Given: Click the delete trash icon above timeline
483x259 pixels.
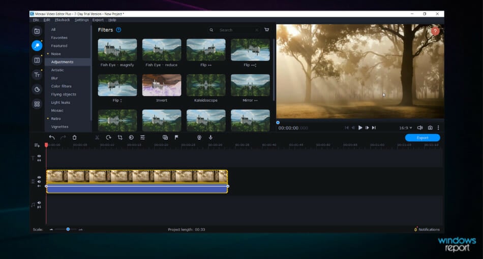Looking at the screenshot, I should point(74,138).
